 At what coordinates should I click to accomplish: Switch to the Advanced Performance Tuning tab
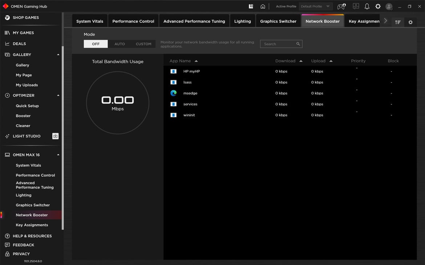pos(194,21)
